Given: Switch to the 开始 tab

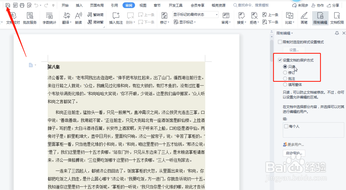Looking at the screenshot, I should 65,5.
